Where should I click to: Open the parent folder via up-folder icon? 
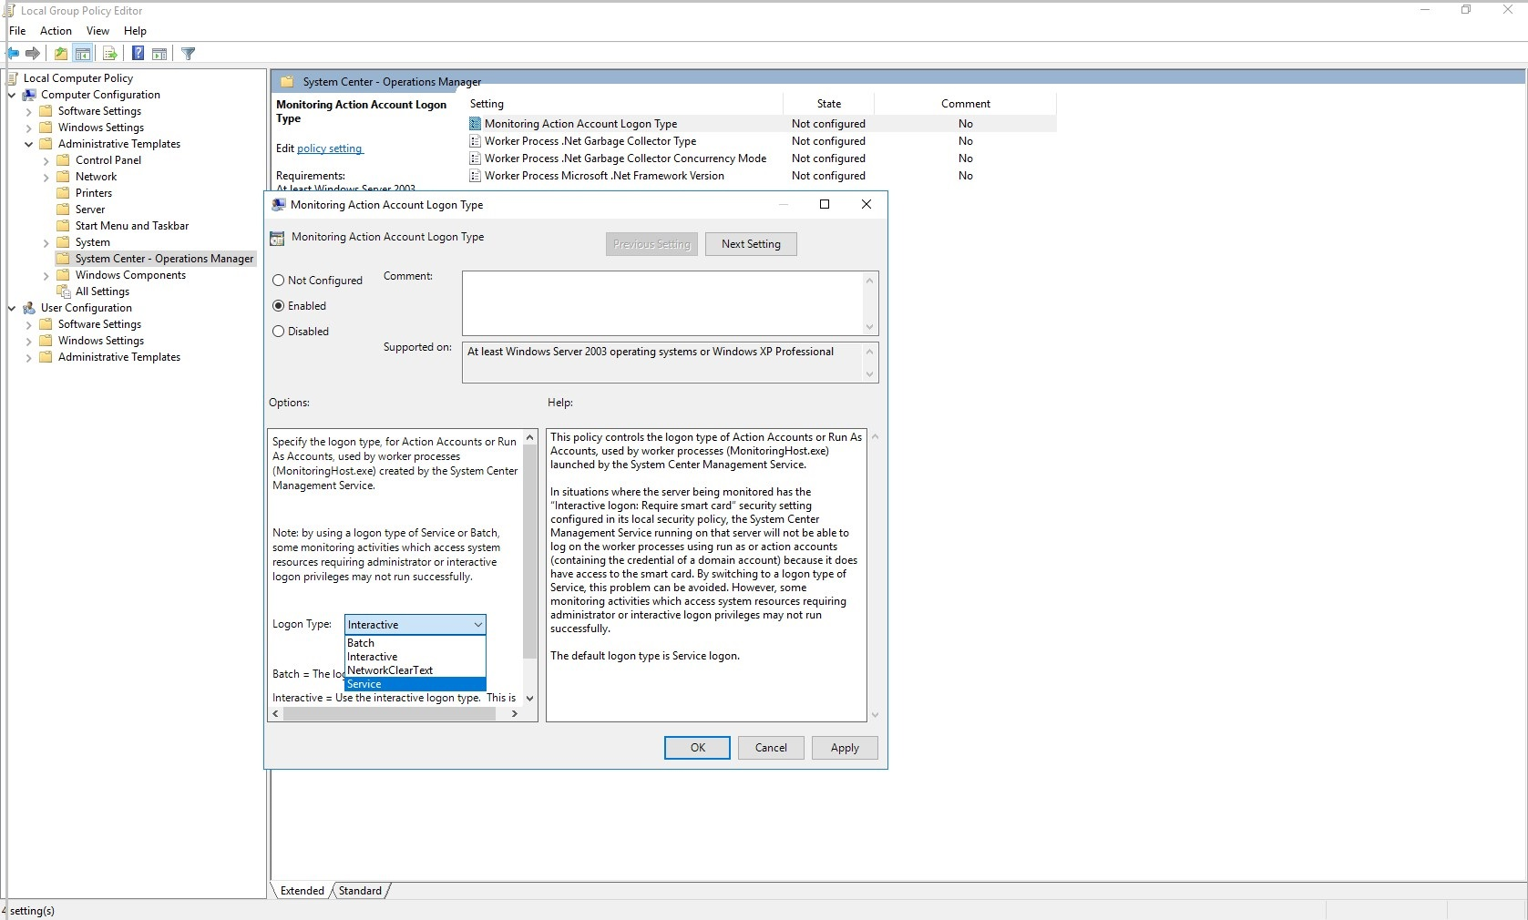60,53
